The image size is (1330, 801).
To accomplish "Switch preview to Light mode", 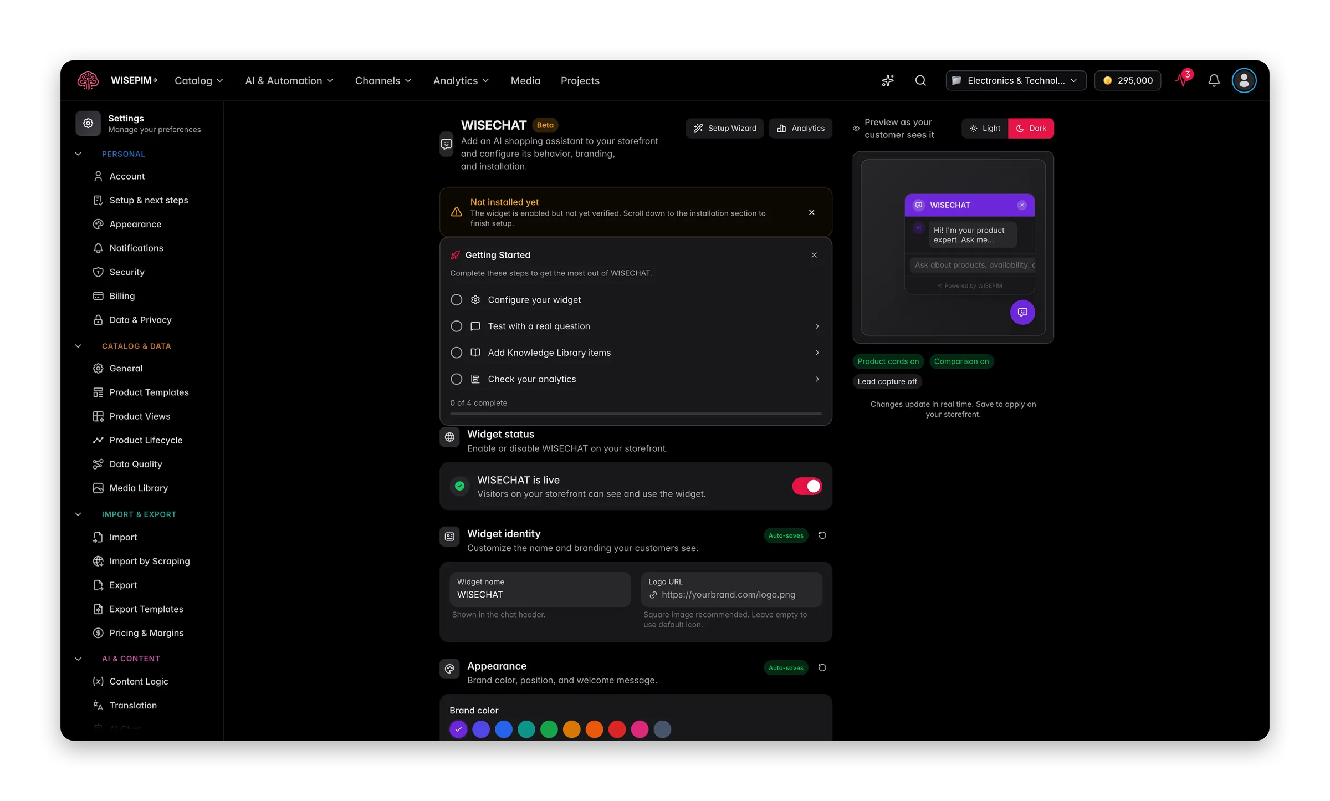I will click(x=985, y=129).
